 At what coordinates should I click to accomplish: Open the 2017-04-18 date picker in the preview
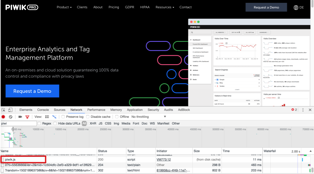tap(236, 32)
